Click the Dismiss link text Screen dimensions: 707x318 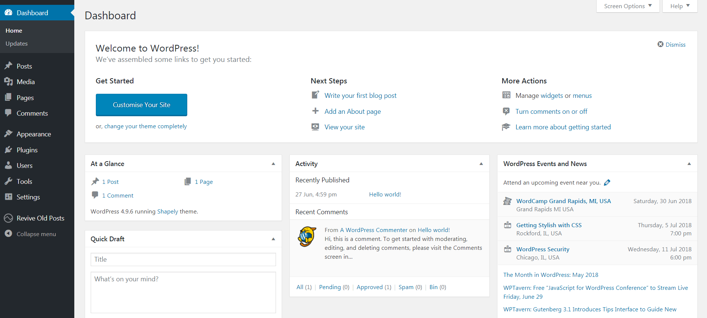click(675, 44)
